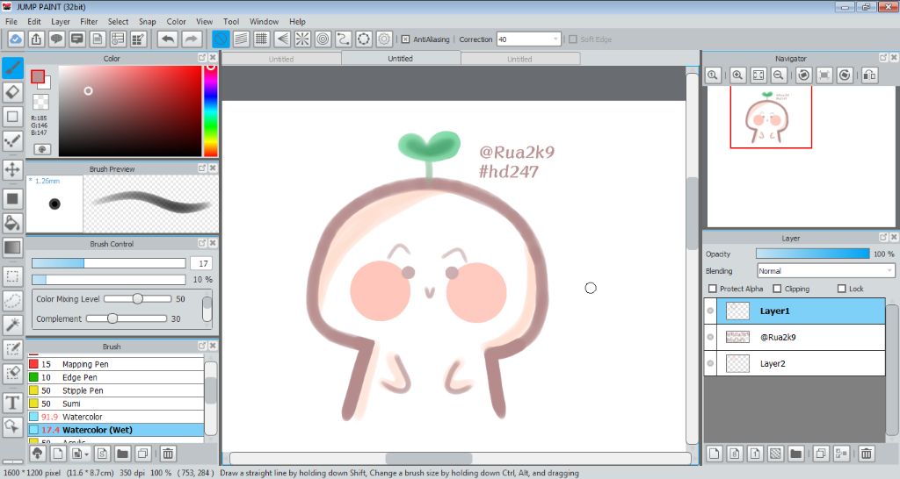Float the Color panel window

pos(202,58)
